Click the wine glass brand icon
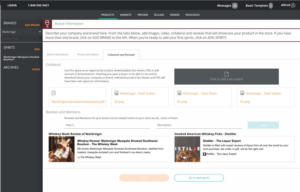 (47, 24)
